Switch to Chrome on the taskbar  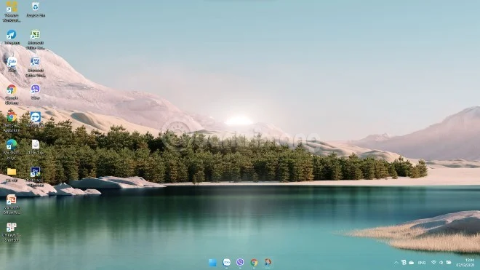[x=254, y=262]
